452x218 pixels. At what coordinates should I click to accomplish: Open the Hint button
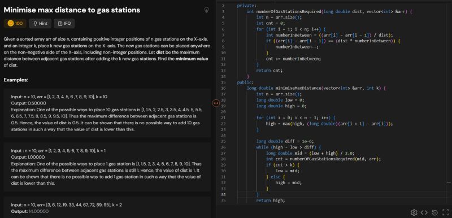[x=40, y=24]
